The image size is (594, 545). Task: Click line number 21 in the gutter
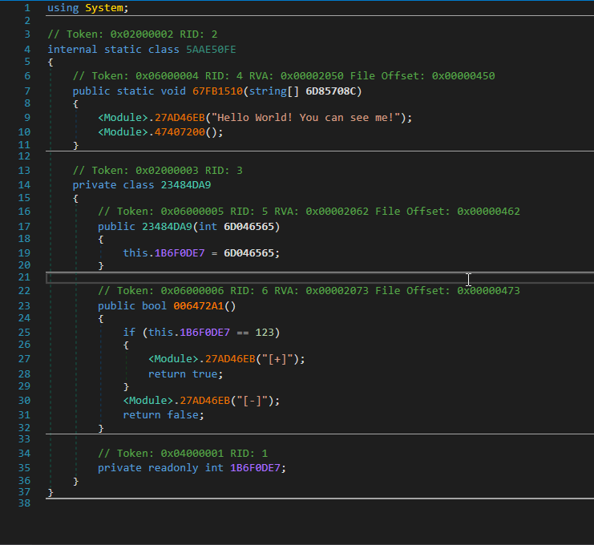tap(23, 277)
